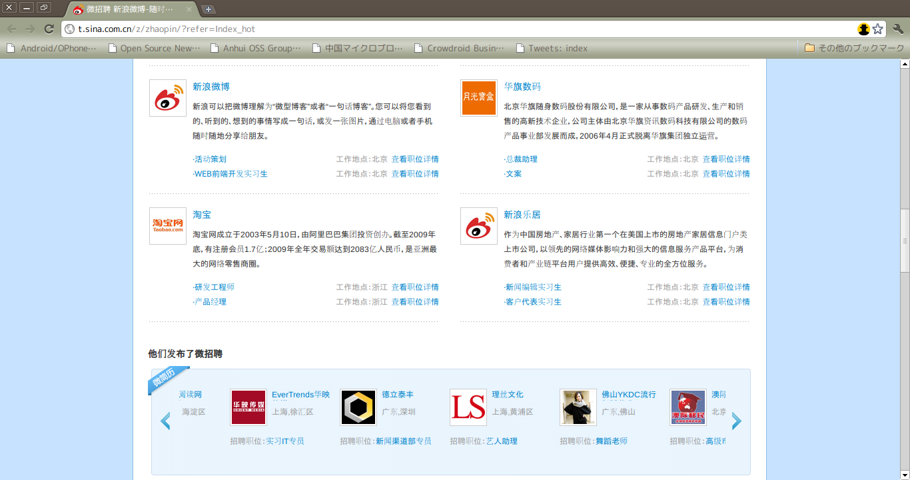The width and height of the screenshot is (910, 480).
Task: Open the 舞蹈老师 position link
Action: point(612,441)
